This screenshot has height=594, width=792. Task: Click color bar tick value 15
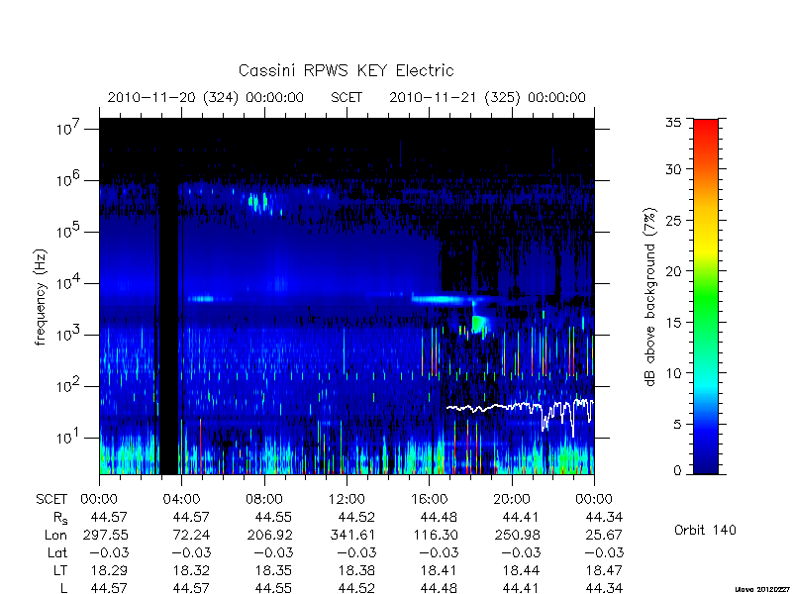tap(674, 323)
